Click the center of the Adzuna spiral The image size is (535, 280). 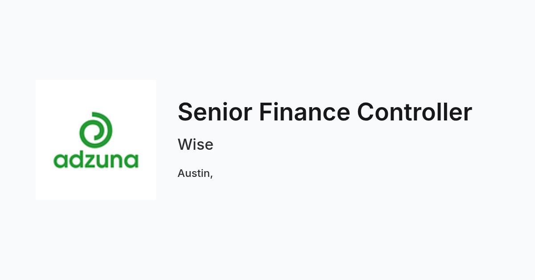(x=95, y=131)
